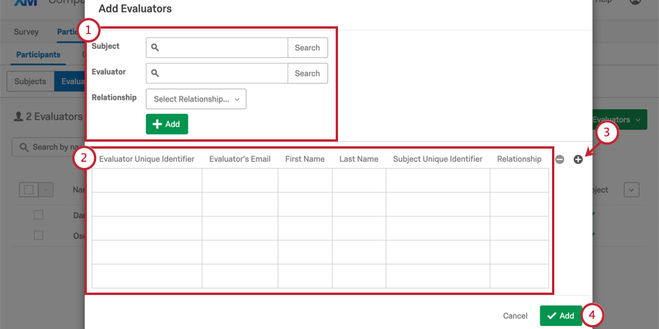Expand the select-all checkbox dropdown arrow

(46, 190)
